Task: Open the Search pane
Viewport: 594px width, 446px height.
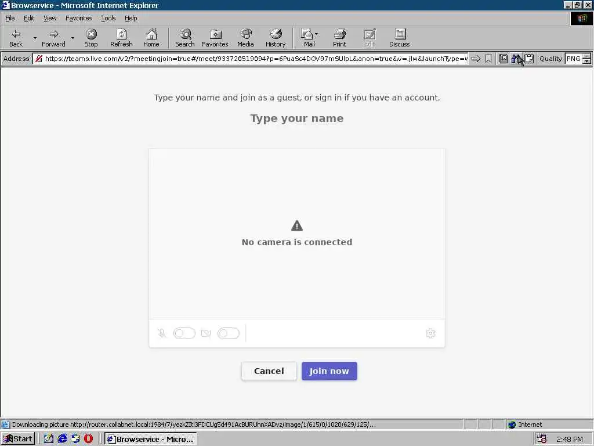Action: (185, 38)
